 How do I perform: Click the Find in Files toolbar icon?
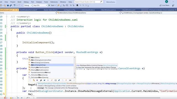click(58, 5)
